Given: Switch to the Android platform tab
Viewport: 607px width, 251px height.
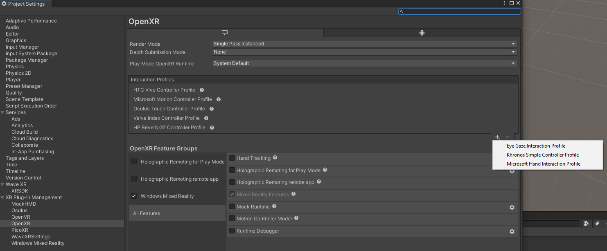Looking at the screenshot, I should pos(422,33).
